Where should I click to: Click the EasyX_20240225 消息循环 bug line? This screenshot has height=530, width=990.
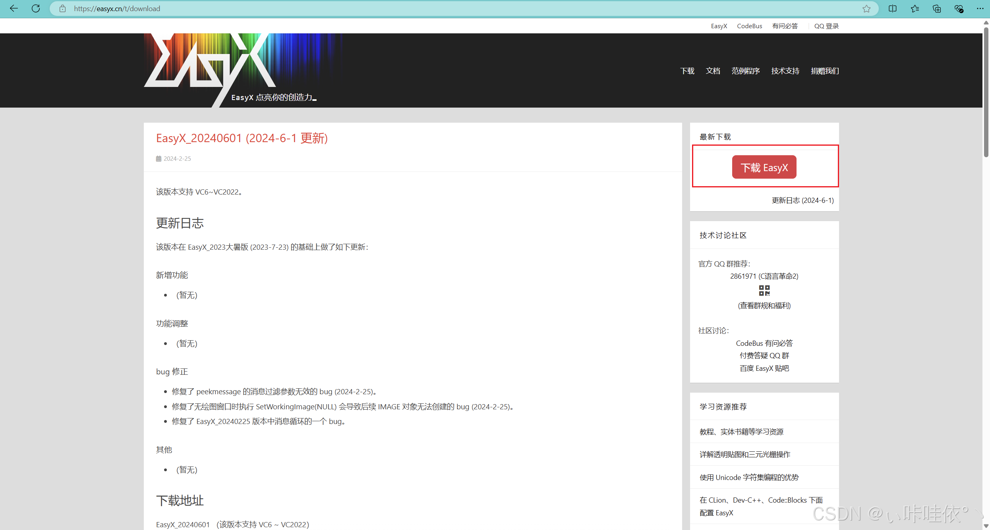[259, 422]
